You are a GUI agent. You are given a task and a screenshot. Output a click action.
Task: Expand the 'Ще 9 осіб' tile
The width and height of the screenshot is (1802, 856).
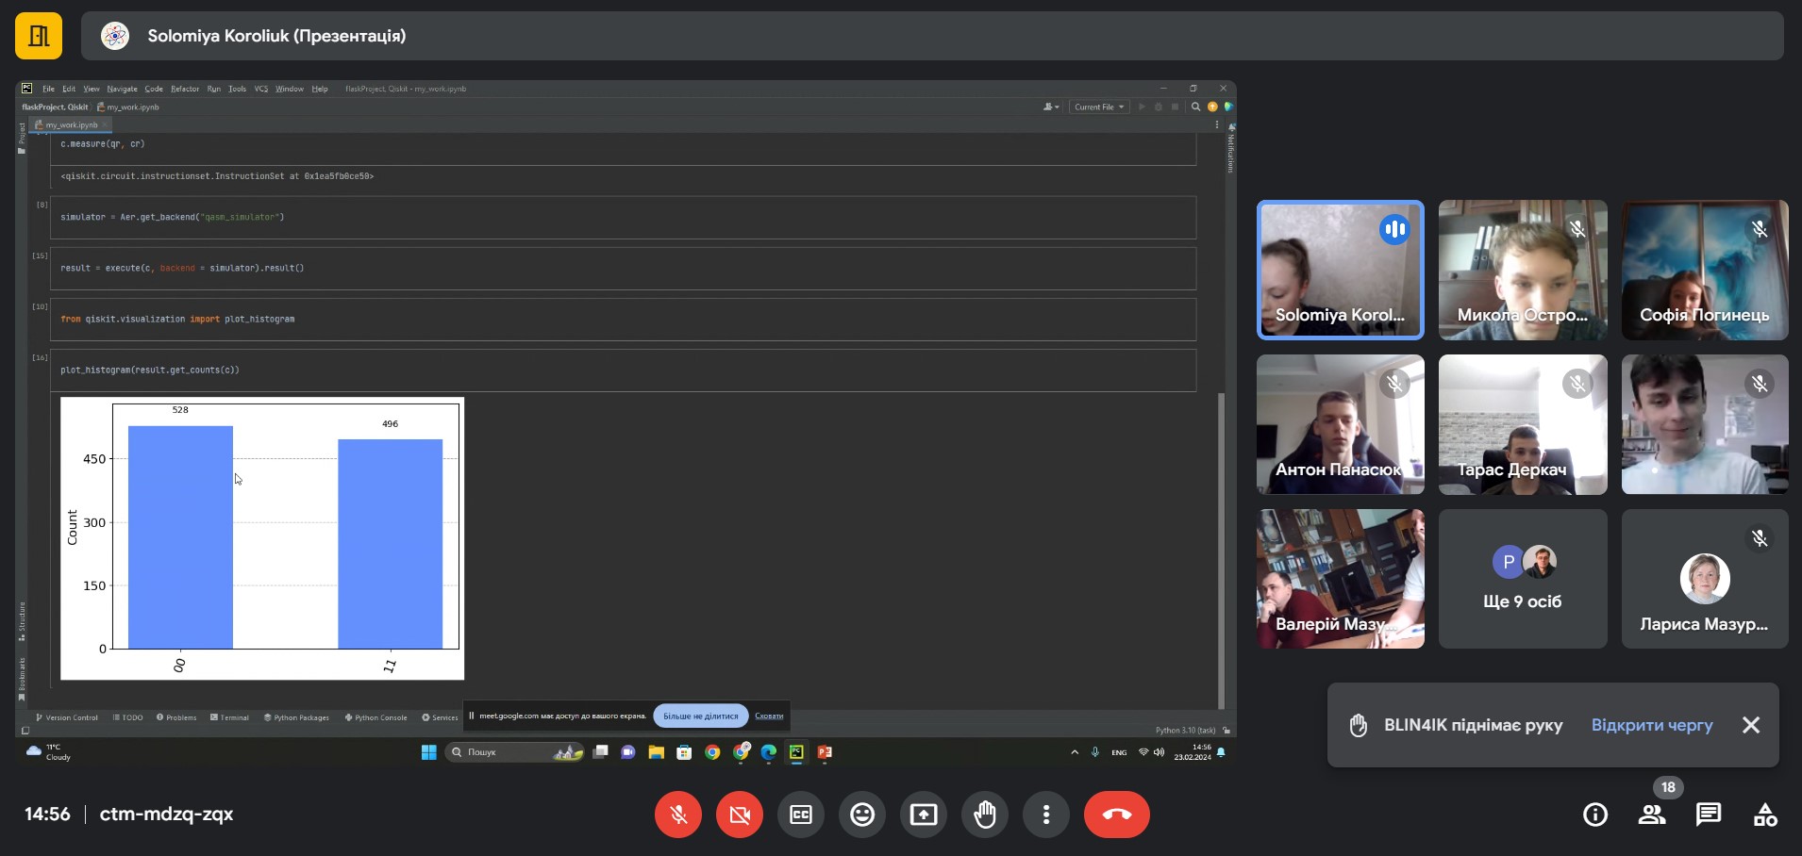(1522, 579)
